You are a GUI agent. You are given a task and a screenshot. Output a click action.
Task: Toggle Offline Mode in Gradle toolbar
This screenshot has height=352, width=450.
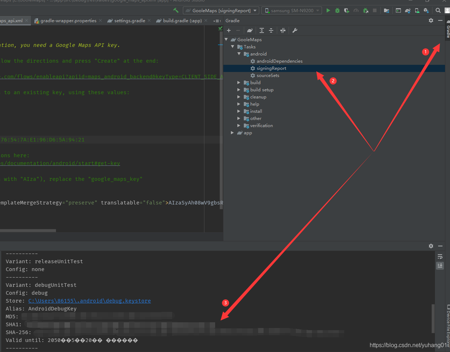coord(283,30)
